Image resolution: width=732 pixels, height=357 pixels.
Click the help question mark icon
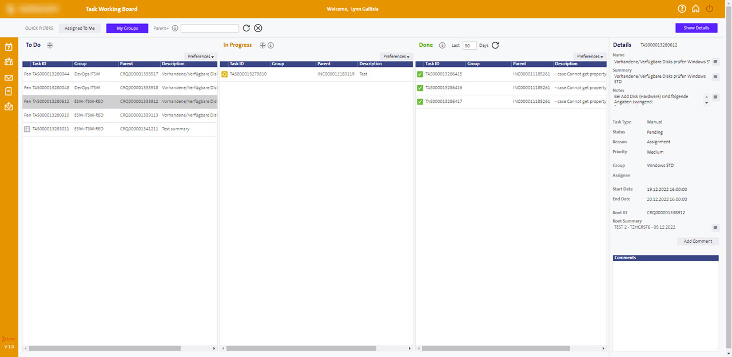click(682, 9)
